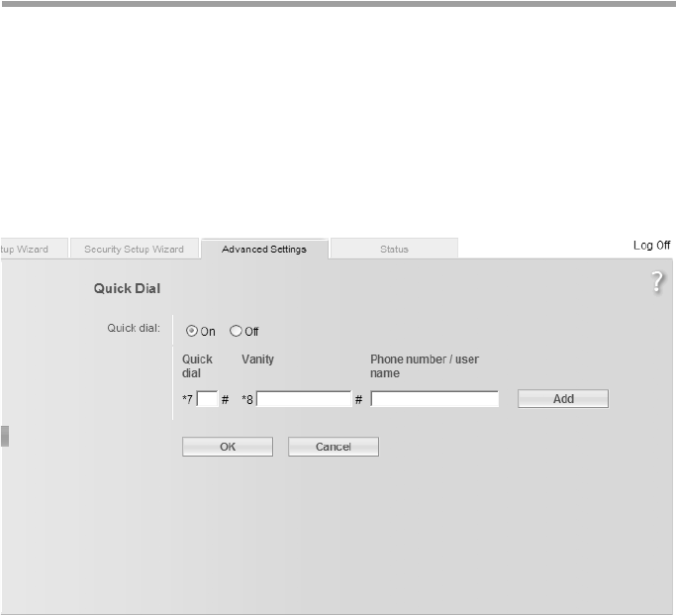Open the partially visible Setup Wizard tab
Image resolution: width=676 pixels, height=615 pixels.
pyautogui.click(x=34, y=249)
